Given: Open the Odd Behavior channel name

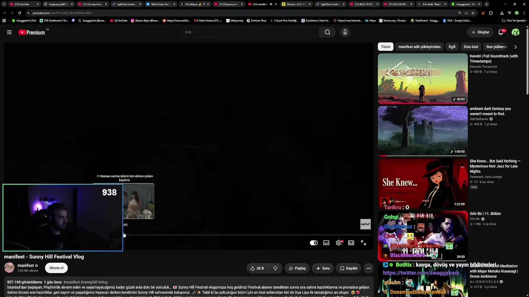Looking at the screenshot, I should [x=479, y=119].
